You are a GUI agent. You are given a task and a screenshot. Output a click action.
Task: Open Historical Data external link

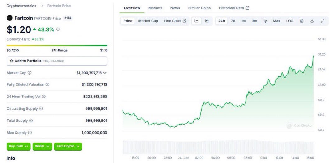(x=234, y=8)
